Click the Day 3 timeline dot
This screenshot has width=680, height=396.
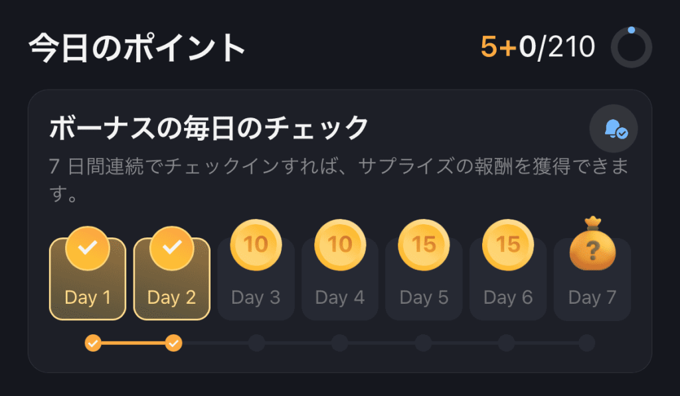point(256,343)
